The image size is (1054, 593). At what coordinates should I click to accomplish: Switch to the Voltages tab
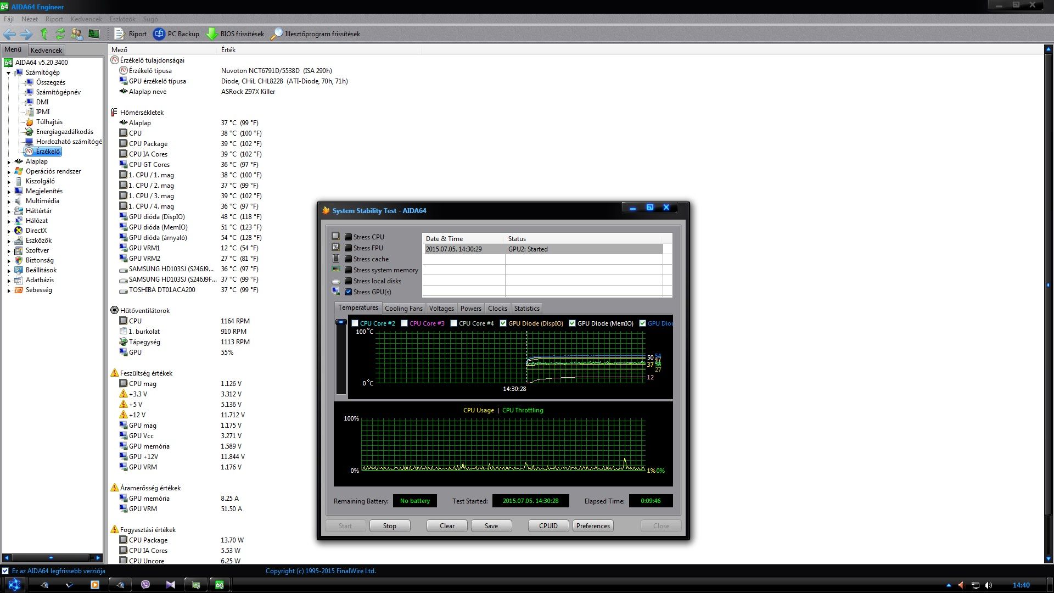(441, 309)
